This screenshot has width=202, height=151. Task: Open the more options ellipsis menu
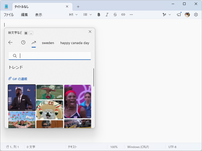(x=131, y=15)
